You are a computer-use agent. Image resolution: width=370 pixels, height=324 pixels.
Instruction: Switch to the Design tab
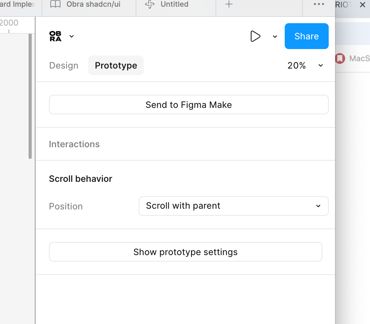click(x=64, y=66)
